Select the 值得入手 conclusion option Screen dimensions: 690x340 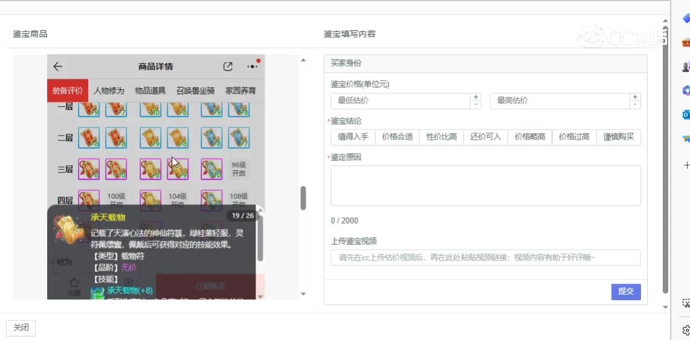[x=353, y=137]
